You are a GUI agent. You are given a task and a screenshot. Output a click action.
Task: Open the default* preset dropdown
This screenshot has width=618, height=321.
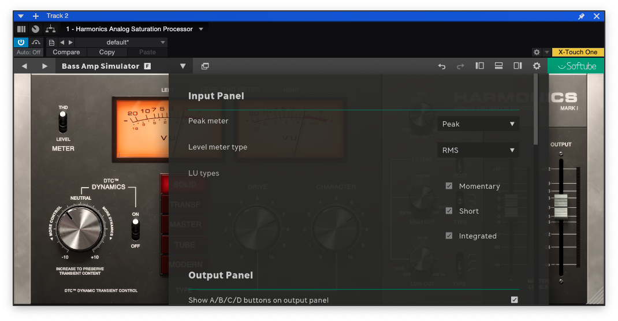click(121, 42)
